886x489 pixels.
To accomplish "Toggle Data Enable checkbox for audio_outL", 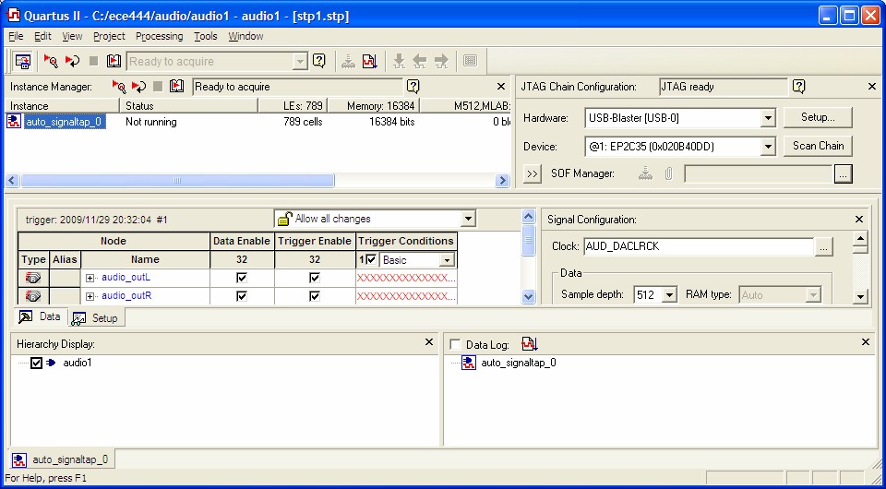I will pyautogui.click(x=242, y=277).
